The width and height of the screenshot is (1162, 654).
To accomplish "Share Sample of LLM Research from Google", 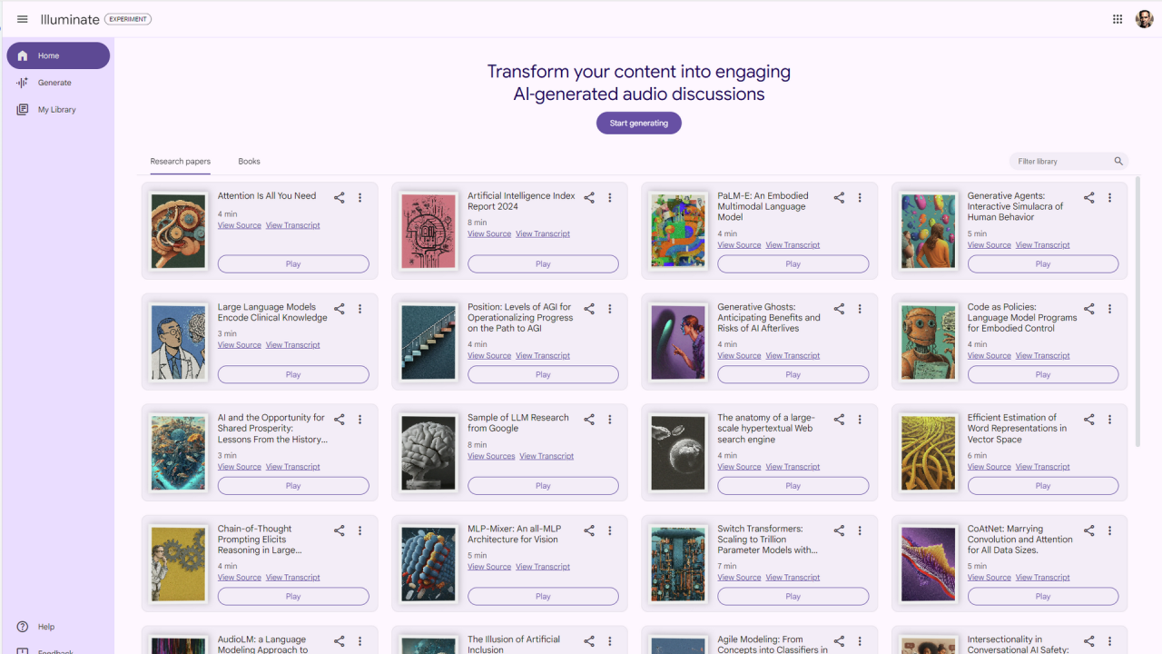I will pyautogui.click(x=589, y=420).
